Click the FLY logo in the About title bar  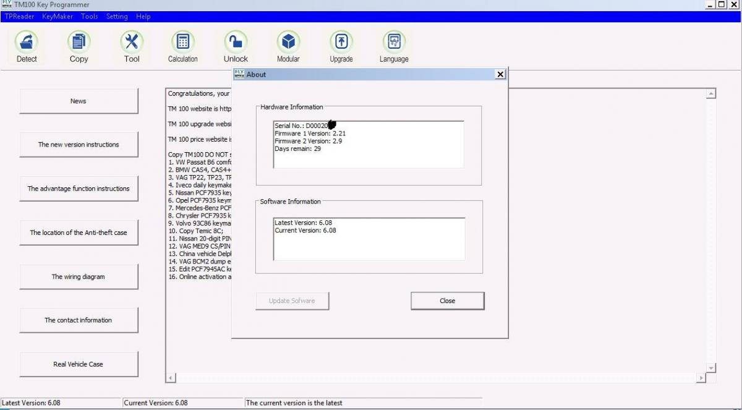click(x=239, y=74)
